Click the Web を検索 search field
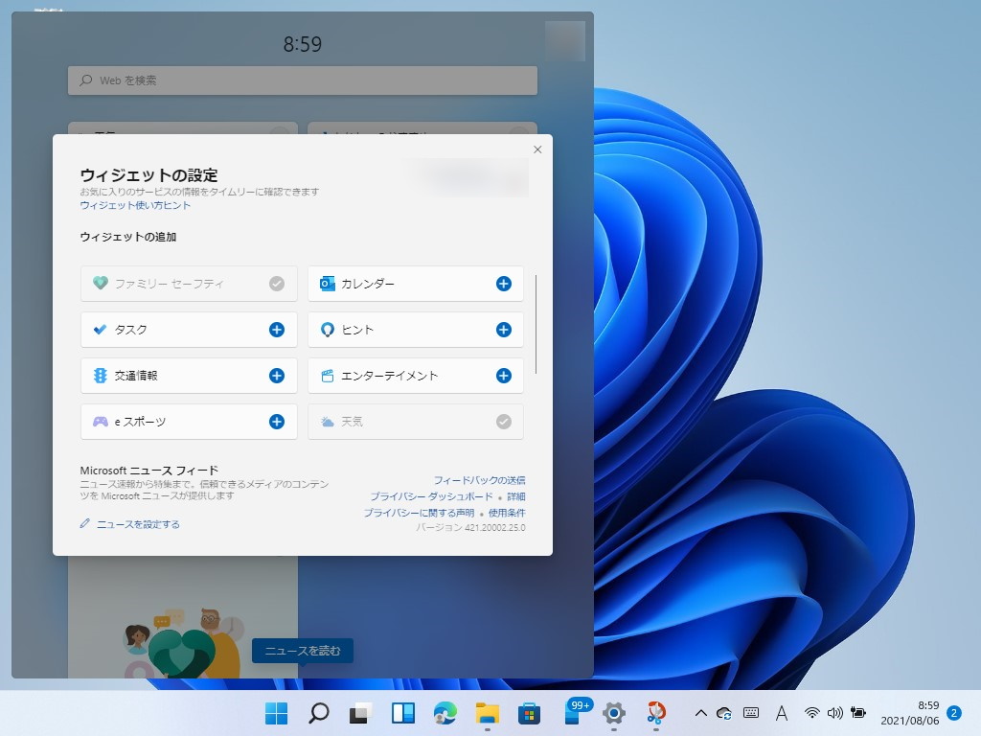Screen dimensions: 981x736 [302, 80]
